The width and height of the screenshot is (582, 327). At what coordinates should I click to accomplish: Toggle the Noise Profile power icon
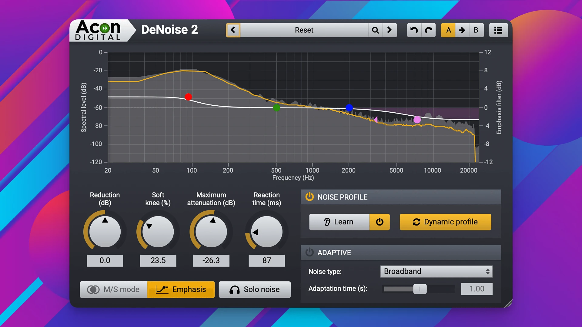coord(309,197)
